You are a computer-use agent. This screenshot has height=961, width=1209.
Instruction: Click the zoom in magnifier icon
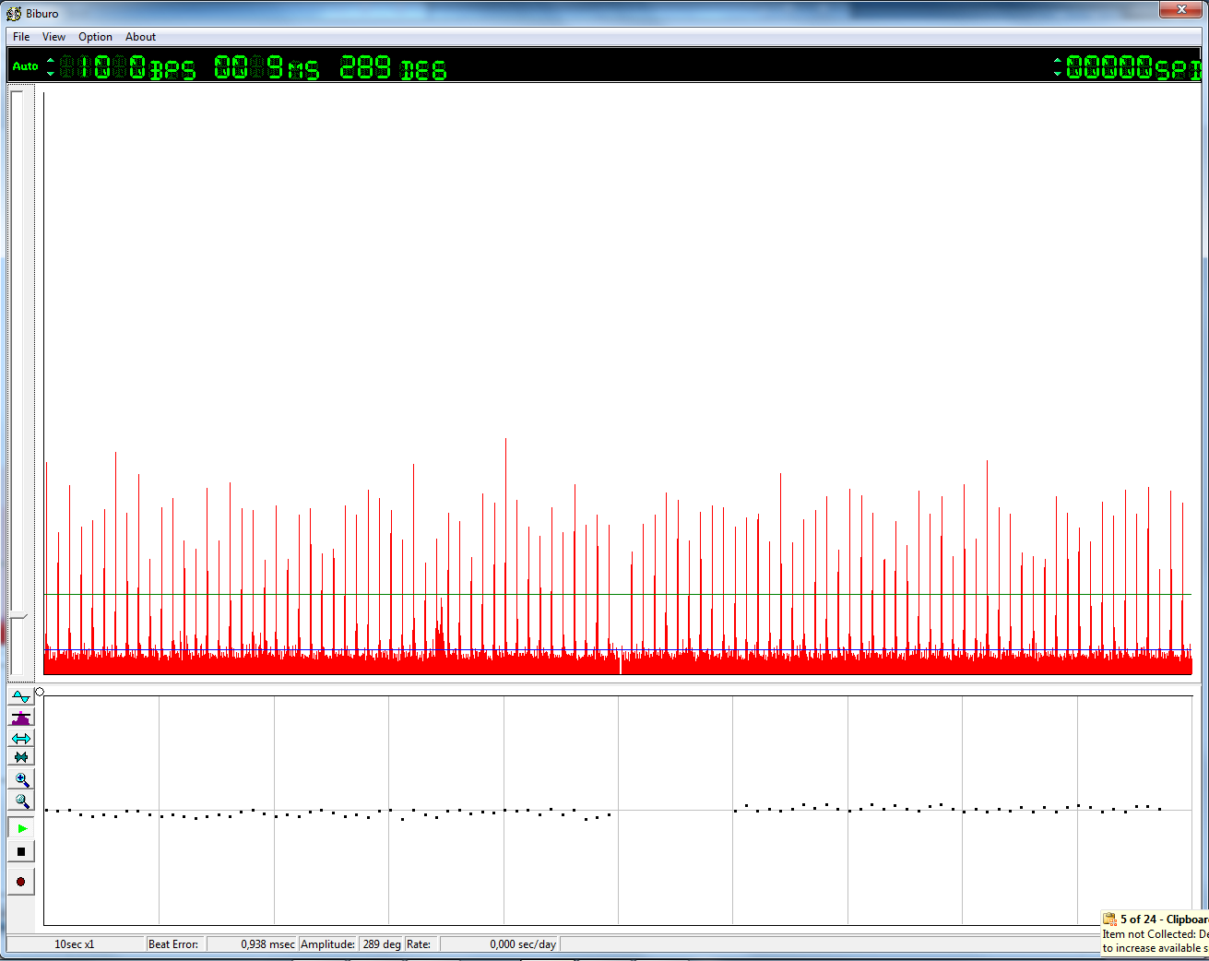pyautogui.click(x=21, y=779)
